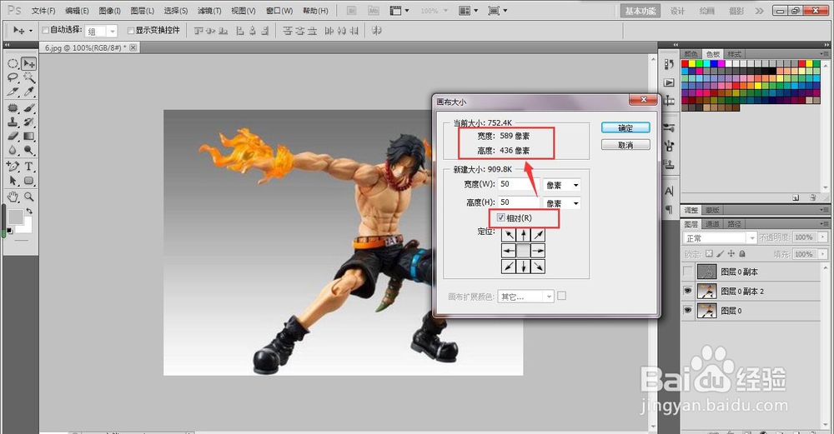Click the 取消 button
Screen dimensions: 834x434
(x=625, y=145)
